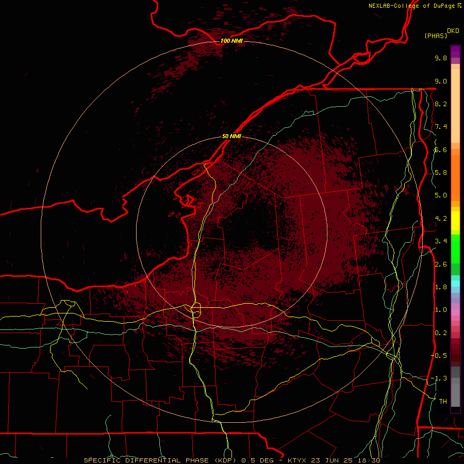
Task: Click the 5.8 value on color scale
Action: [x=441, y=173]
